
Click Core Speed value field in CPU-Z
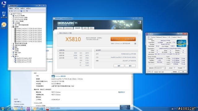click(160, 59)
